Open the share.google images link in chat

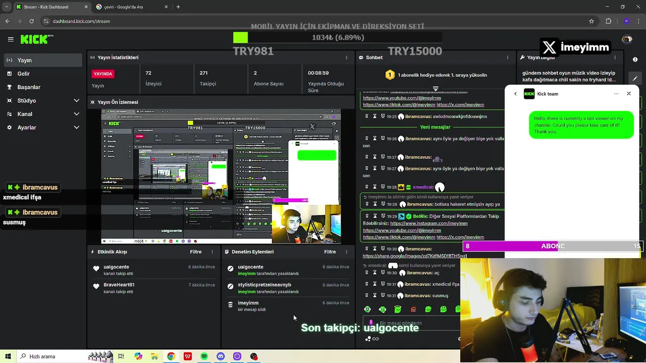click(415, 256)
